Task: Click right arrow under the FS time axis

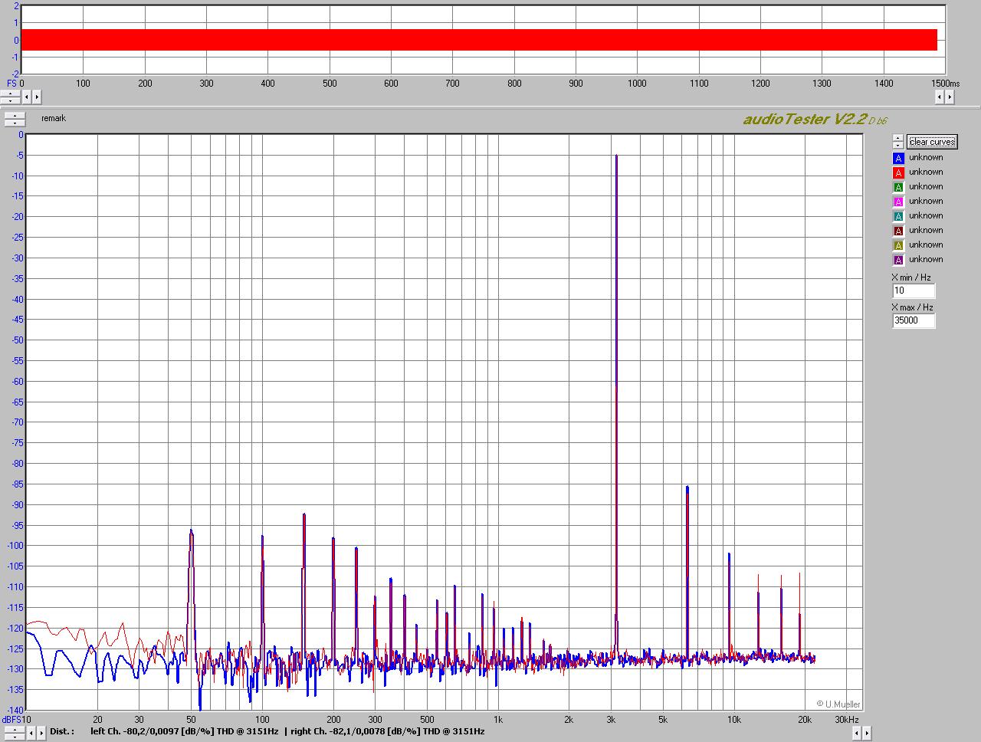Action: [x=36, y=97]
